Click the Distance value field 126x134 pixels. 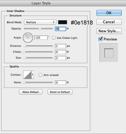coord(60,46)
